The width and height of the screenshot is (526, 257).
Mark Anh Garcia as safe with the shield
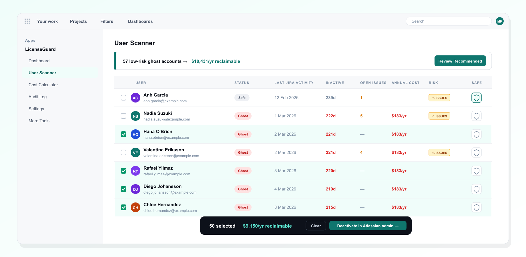[477, 98]
